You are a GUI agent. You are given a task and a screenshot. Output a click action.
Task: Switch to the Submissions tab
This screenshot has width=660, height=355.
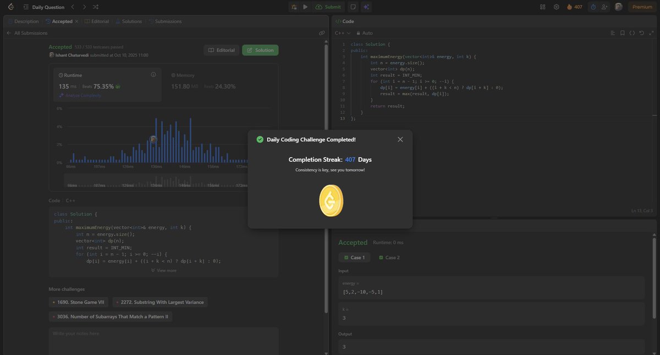(x=165, y=21)
